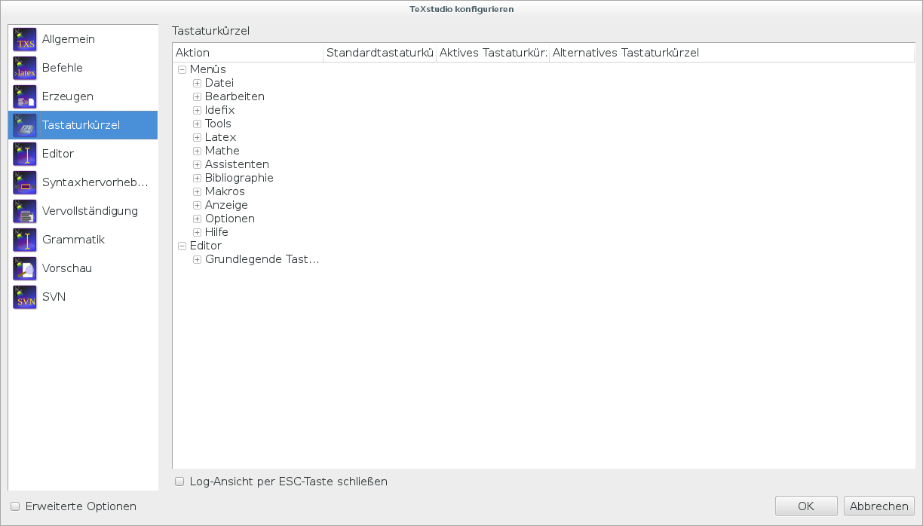Select the Anzeige tree row

point(226,205)
